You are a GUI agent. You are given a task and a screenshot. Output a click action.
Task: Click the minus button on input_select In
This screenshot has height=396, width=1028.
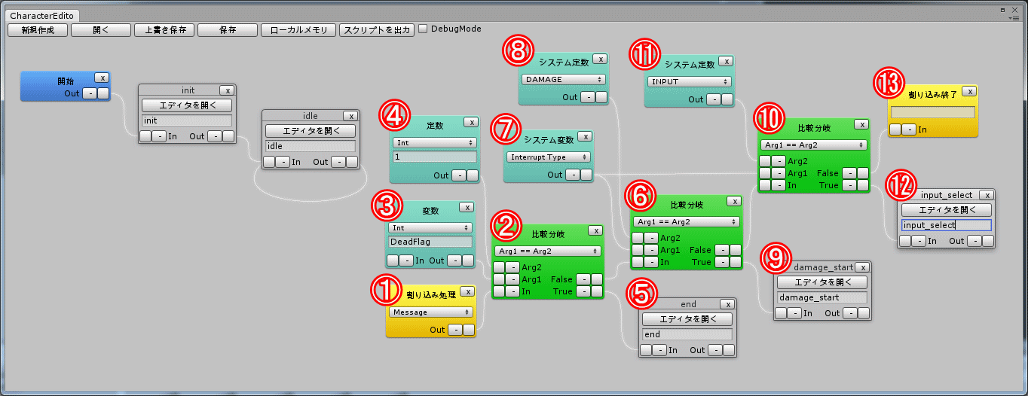919,241
